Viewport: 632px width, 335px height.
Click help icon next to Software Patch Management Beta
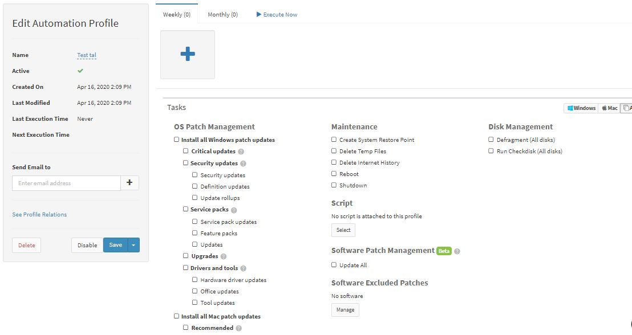457,251
